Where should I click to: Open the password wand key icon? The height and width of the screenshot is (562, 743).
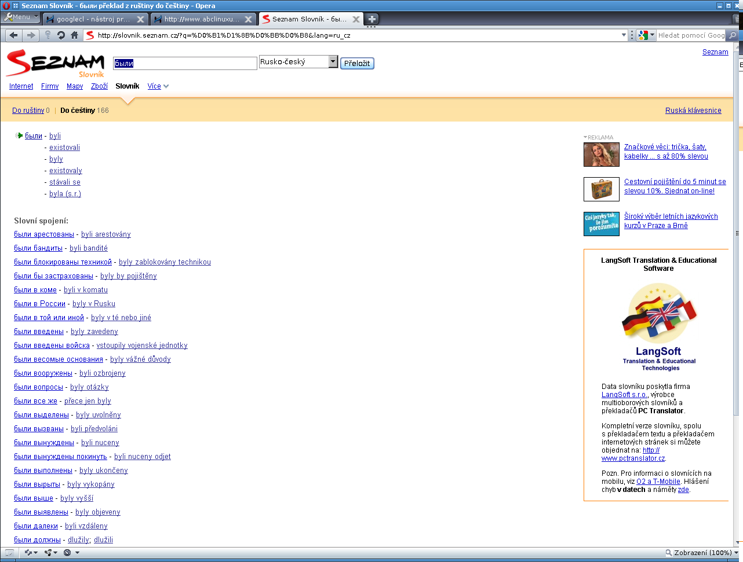48,35
